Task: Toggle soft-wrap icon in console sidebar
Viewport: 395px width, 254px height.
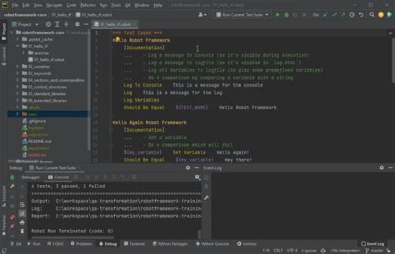Action: 22,205
